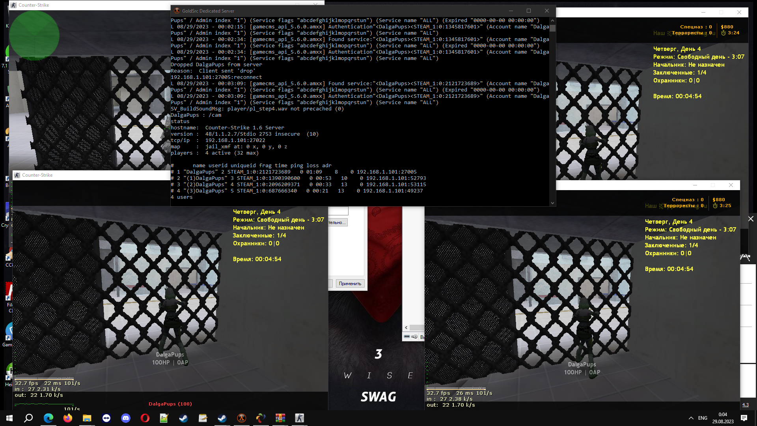Select the 'status' command line in the console
The image size is (757, 426).
180,121
